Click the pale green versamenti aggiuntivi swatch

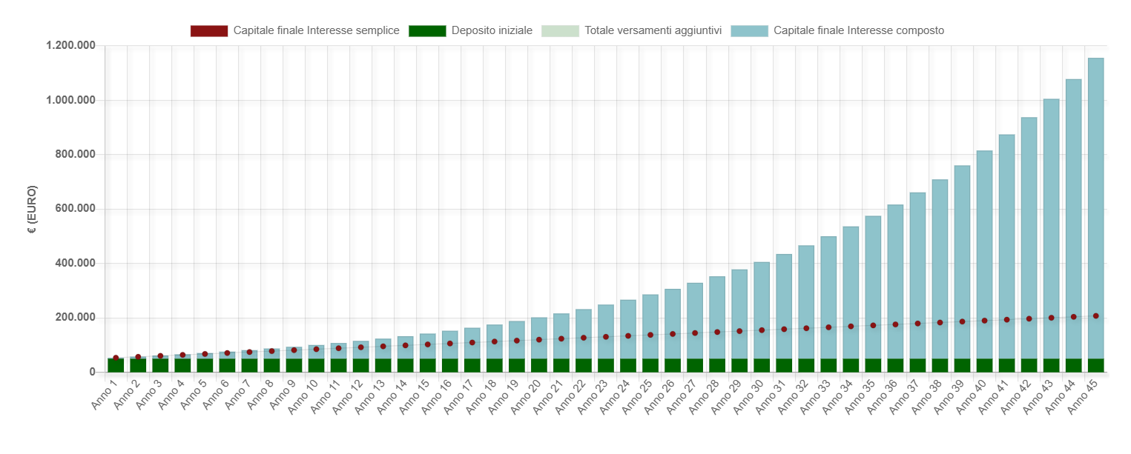point(560,30)
